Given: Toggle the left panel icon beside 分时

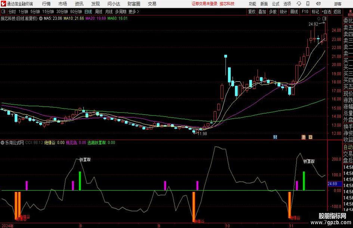Looking at the screenshot, I should [3, 12].
